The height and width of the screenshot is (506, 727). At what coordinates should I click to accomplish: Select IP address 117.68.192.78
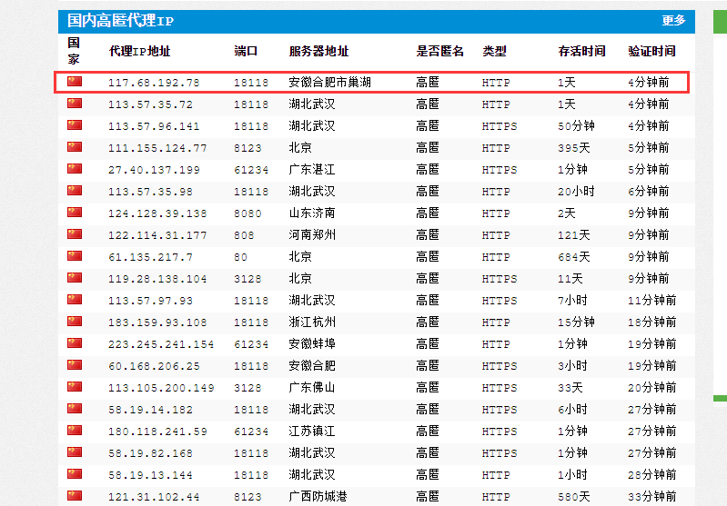click(154, 83)
